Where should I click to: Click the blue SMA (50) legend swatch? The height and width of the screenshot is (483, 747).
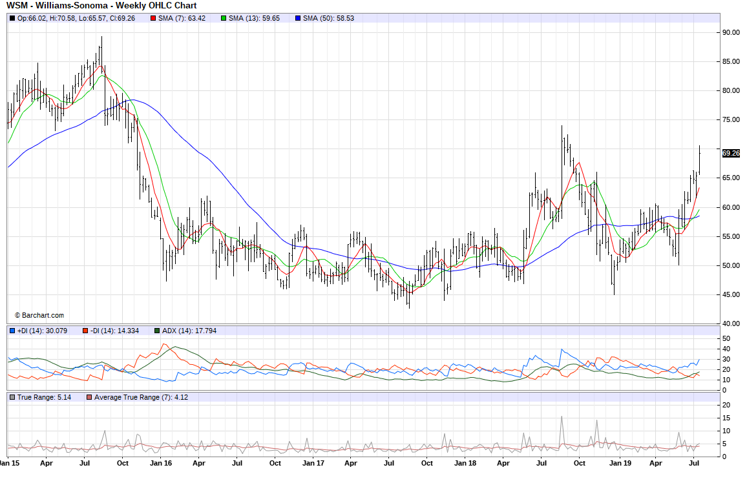tap(298, 18)
